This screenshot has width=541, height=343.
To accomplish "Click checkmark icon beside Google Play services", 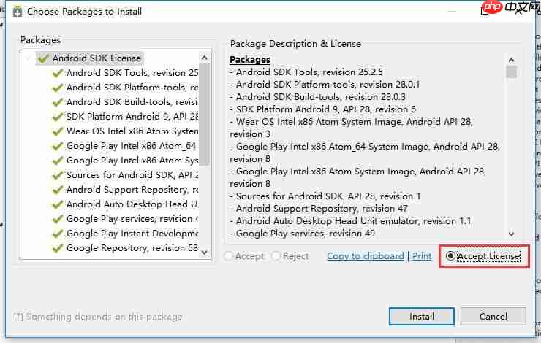I will 58,219.
